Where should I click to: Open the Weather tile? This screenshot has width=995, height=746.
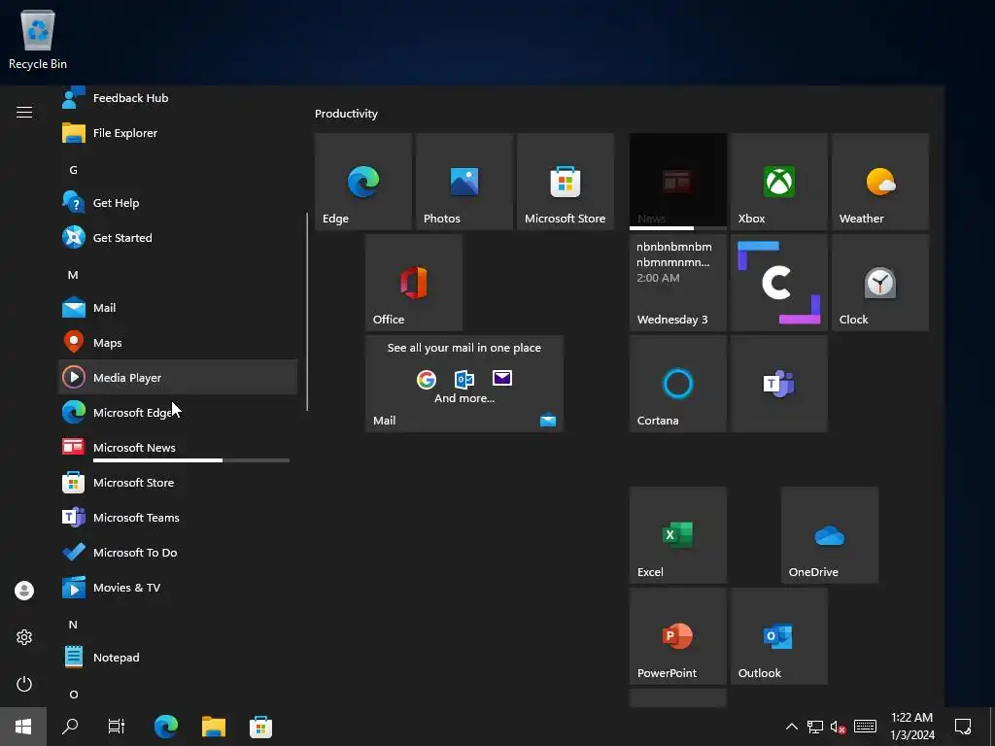880,182
